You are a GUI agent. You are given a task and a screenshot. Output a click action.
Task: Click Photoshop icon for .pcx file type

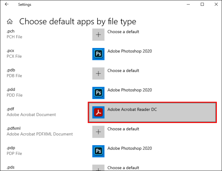(98, 54)
